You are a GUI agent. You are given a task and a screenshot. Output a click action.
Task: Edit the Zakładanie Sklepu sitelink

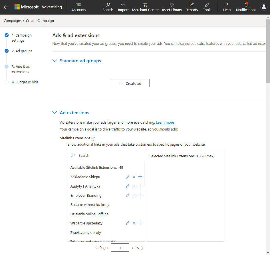coord(127,177)
